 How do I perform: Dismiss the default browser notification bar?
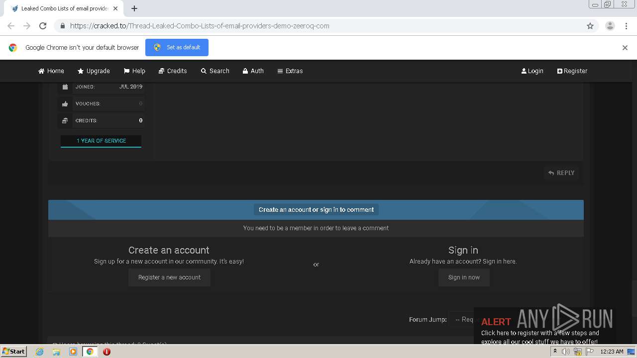click(625, 48)
